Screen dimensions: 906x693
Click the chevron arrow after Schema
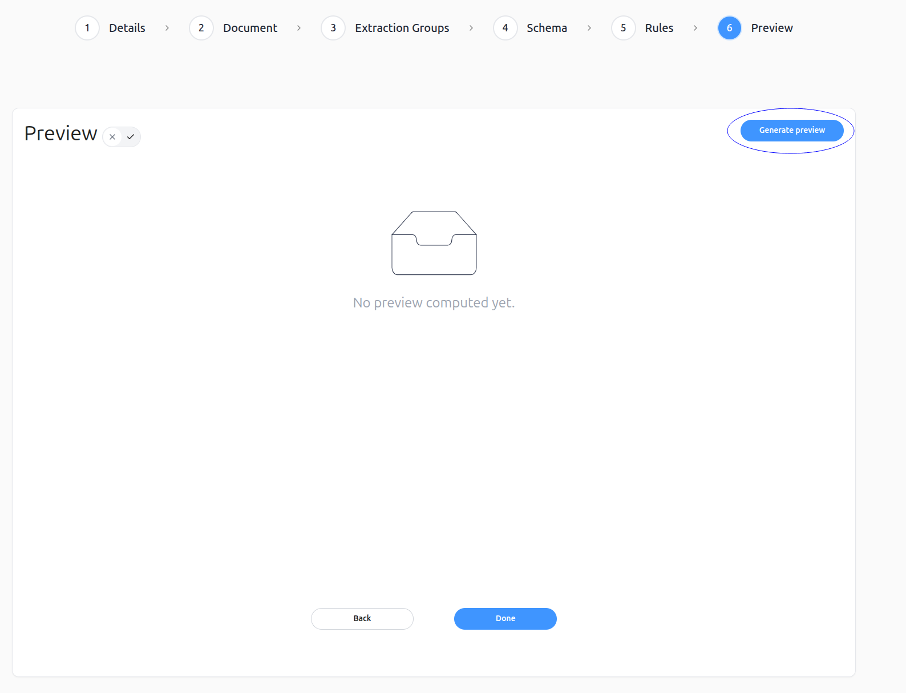pos(589,28)
